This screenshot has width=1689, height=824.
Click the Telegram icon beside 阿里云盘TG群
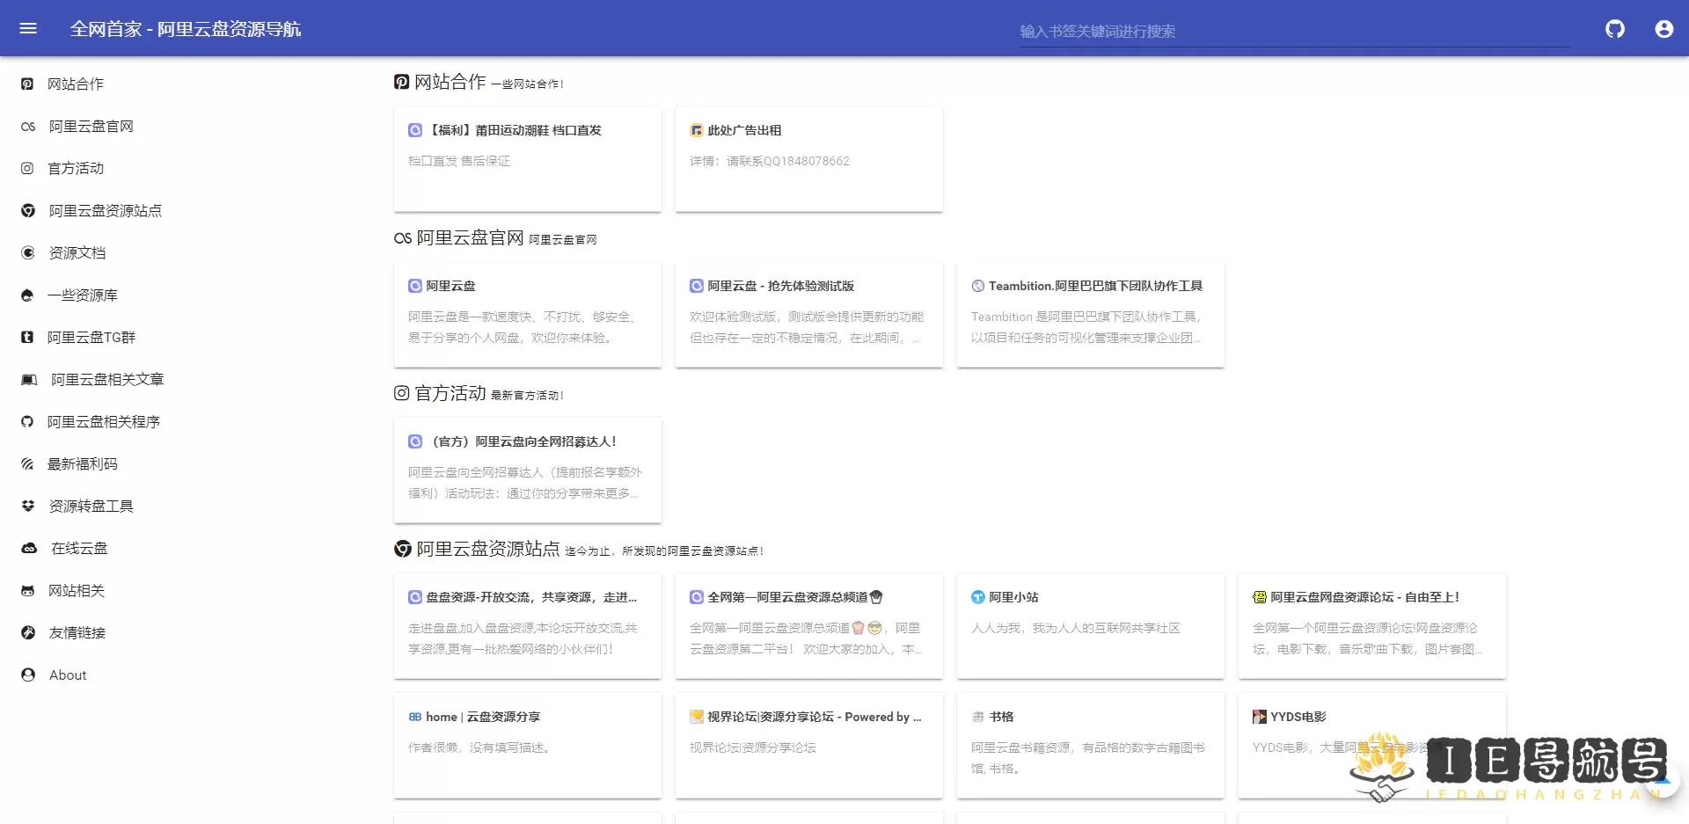(26, 337)
